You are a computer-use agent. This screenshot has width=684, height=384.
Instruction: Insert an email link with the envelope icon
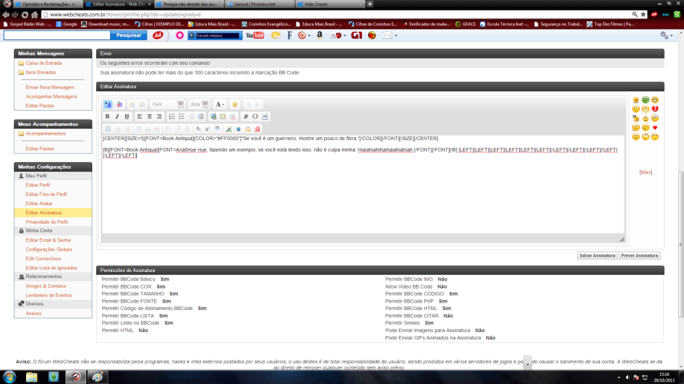click(223, 117)
